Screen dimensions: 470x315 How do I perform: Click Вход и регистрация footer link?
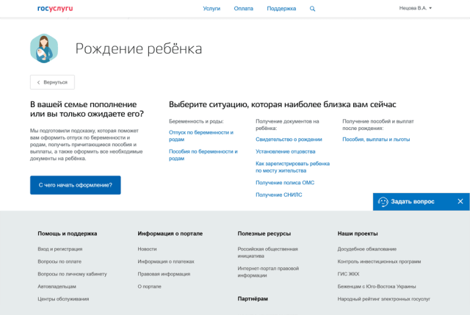coord(60,249)
